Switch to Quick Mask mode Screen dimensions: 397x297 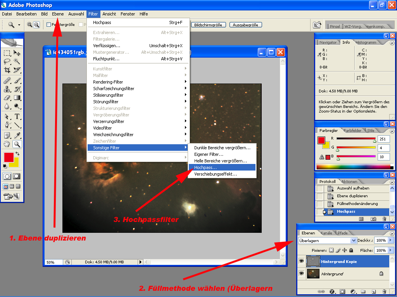pos(16,176)
